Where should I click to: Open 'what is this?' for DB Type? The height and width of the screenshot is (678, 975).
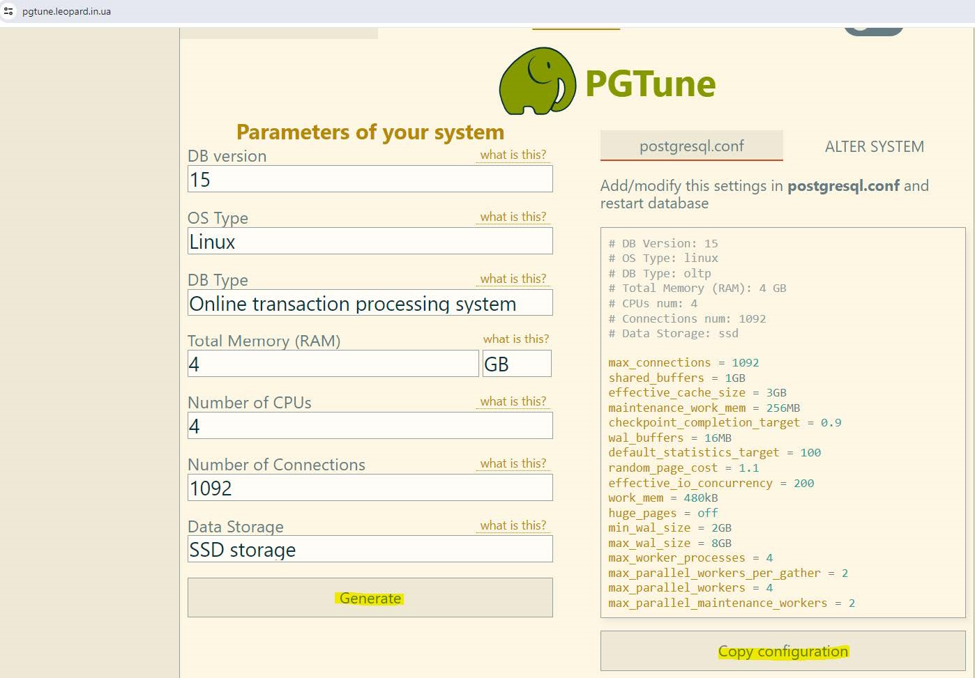tap(513, 279)
